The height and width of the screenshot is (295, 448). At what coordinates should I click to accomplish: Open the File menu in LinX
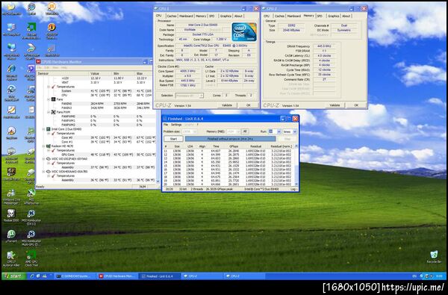point(166,125)
